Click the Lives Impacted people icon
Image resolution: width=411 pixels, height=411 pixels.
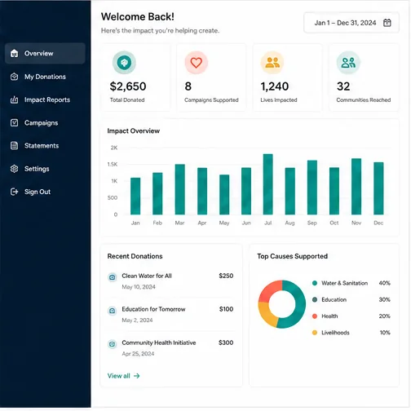[x=272, y=63]
